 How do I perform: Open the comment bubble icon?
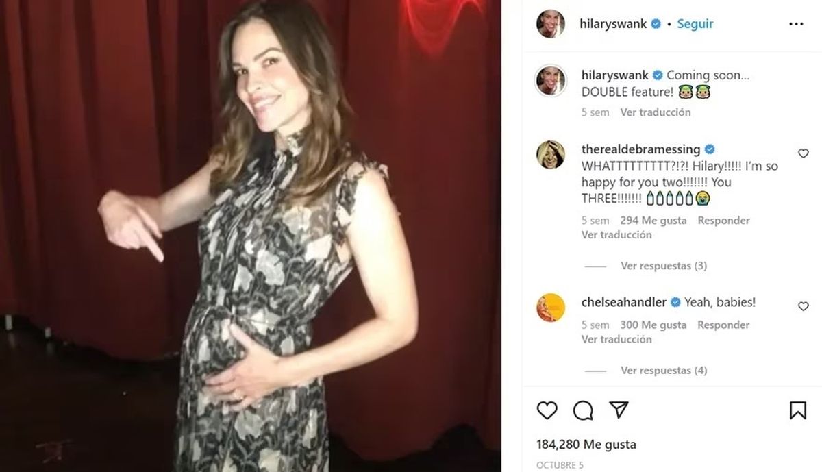click(x=583, y=410)
